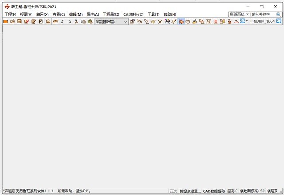Click the 输入关键字 search field
Viewport: 284px width, 195px height.
(x=263, y=15)
